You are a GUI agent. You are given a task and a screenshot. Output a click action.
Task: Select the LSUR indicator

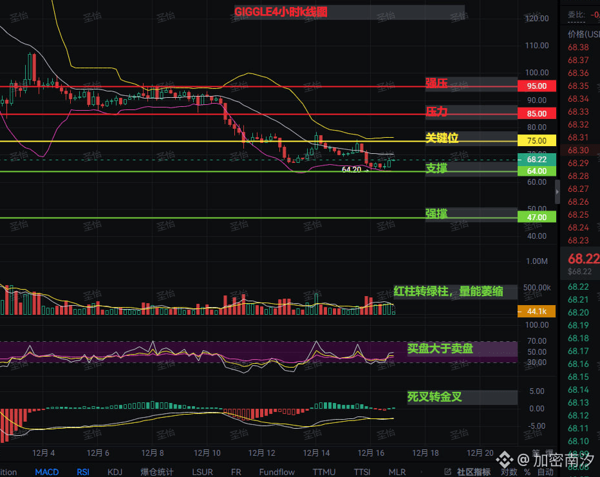[202, 472]
